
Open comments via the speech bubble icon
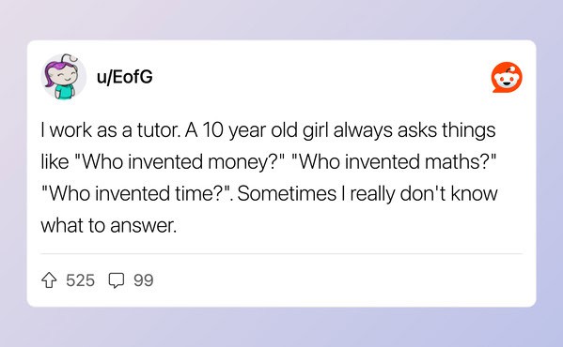point(117,280)
